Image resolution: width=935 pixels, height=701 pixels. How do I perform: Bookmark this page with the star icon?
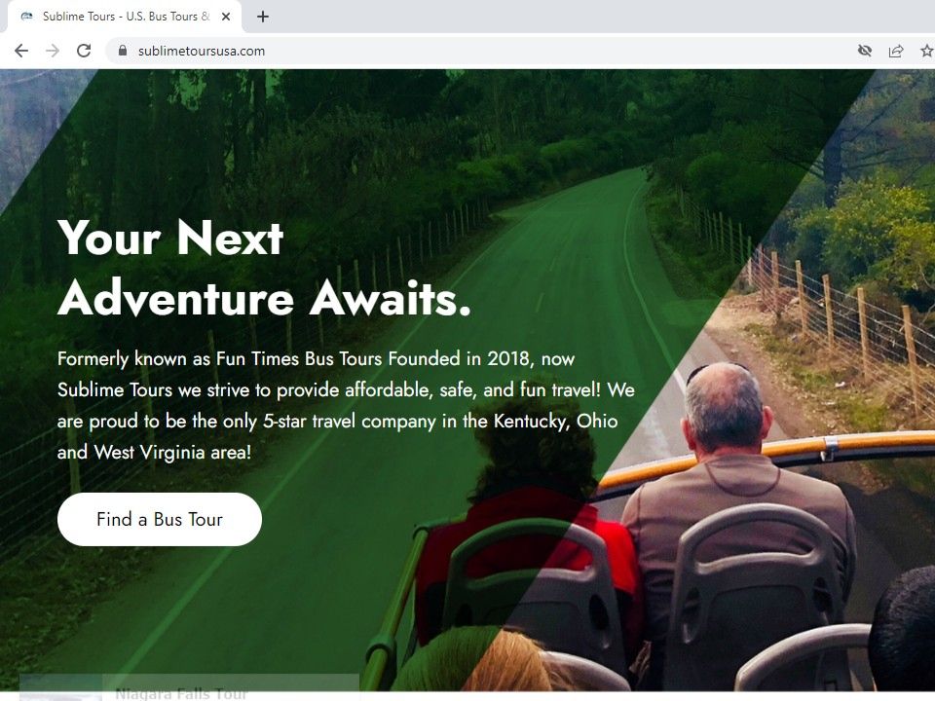point(926,51)
